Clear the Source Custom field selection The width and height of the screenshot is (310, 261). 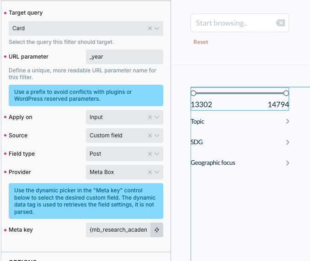coord(150,136)
